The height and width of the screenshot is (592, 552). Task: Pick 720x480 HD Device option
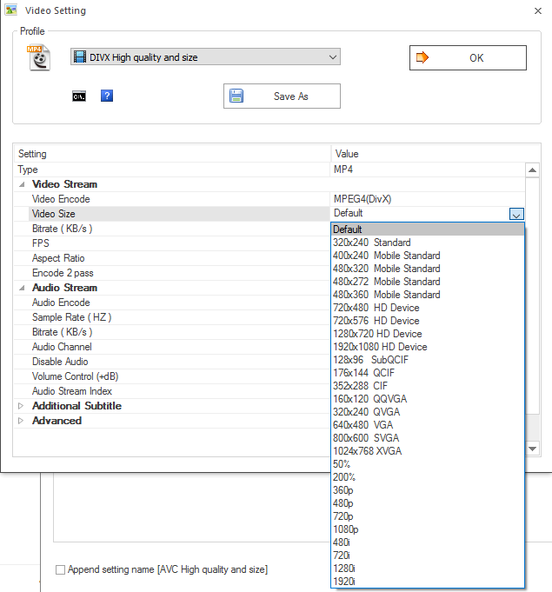tap(428, 308)
